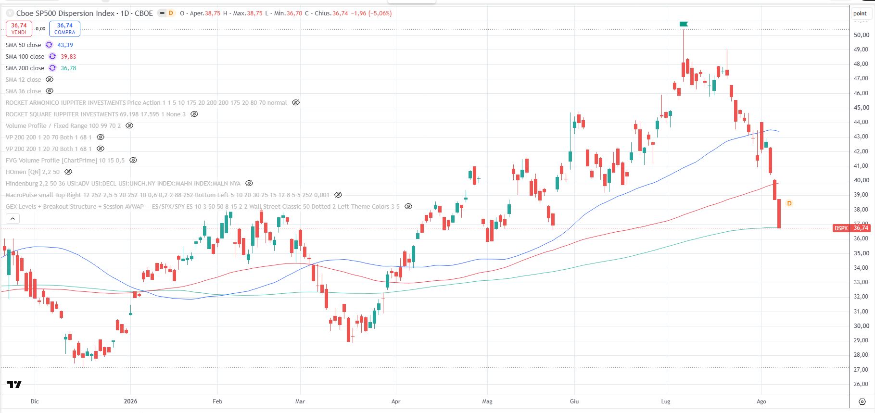This screenshot has height=413, width=875.
Task: Click the SMA 200 value 36,78
Action: (x=68, y=68)
